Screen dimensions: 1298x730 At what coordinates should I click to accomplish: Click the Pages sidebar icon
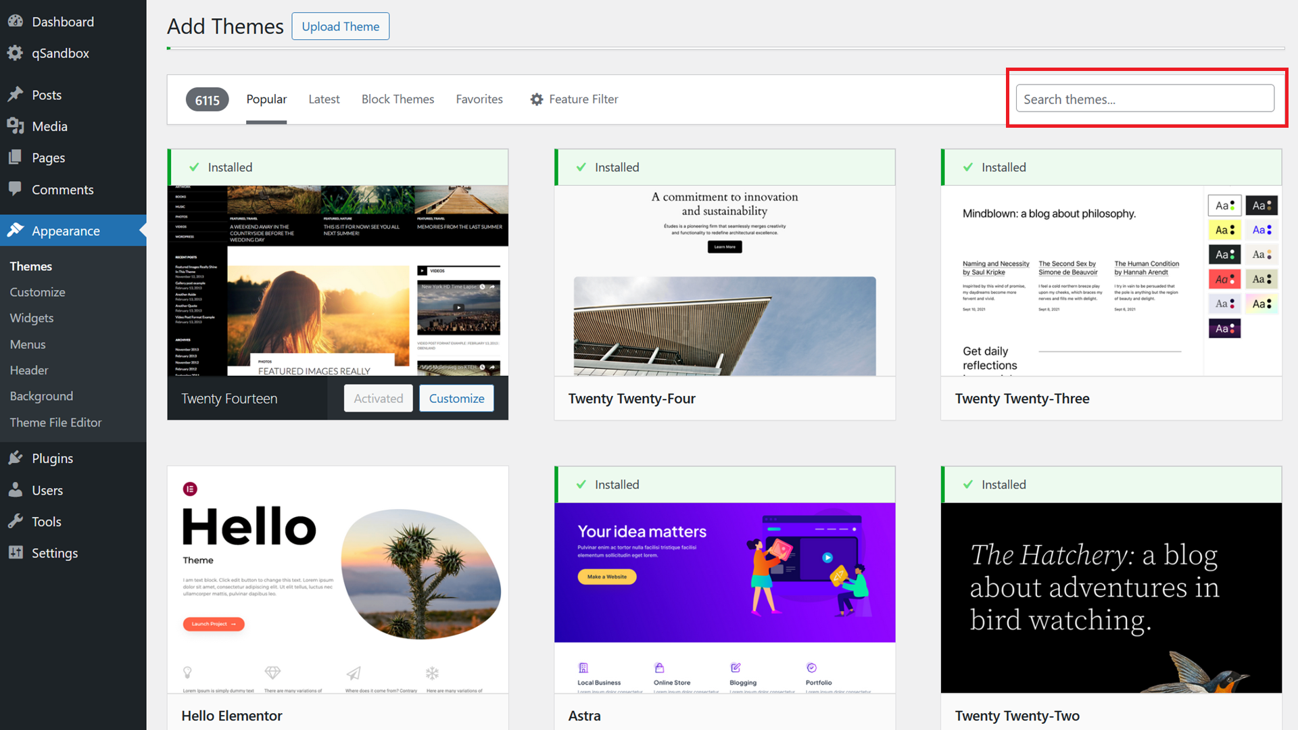point(16,157)
